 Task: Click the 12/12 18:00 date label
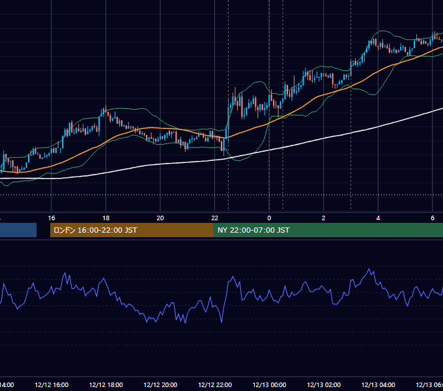[x=106, y=384]
